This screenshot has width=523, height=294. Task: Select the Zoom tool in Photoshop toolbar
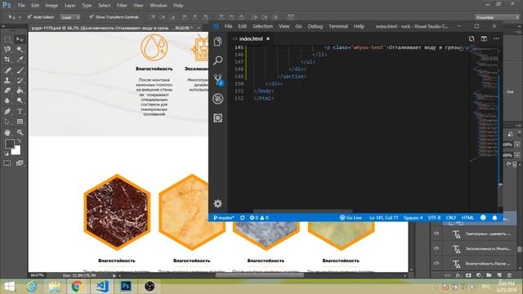click(x=20, y=132)
